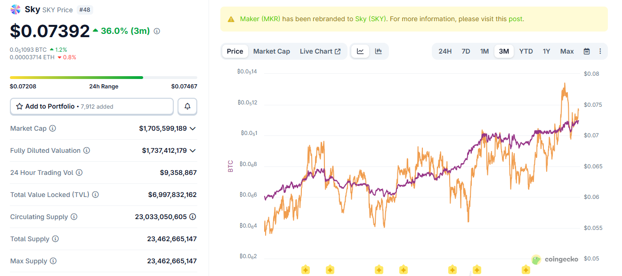Open the chart three-dot options menu
Screen dimensions: 622x276
click(600, 51)
